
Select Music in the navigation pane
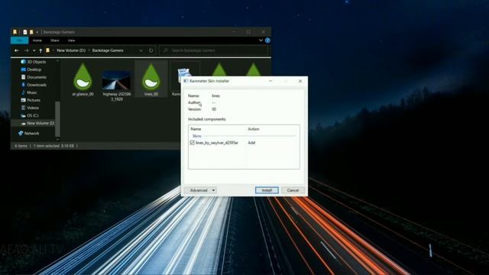(x=29, y=92)
